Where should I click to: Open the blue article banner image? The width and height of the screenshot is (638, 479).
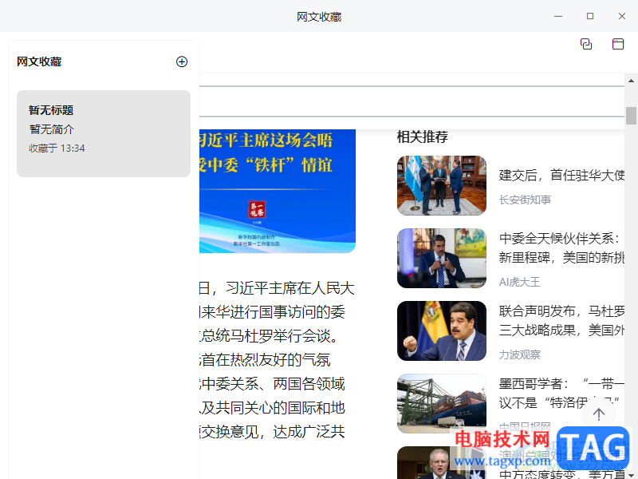click(x=277, y=191)
